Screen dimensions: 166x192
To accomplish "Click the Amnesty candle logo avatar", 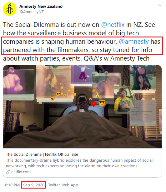I will click(10, 9).
